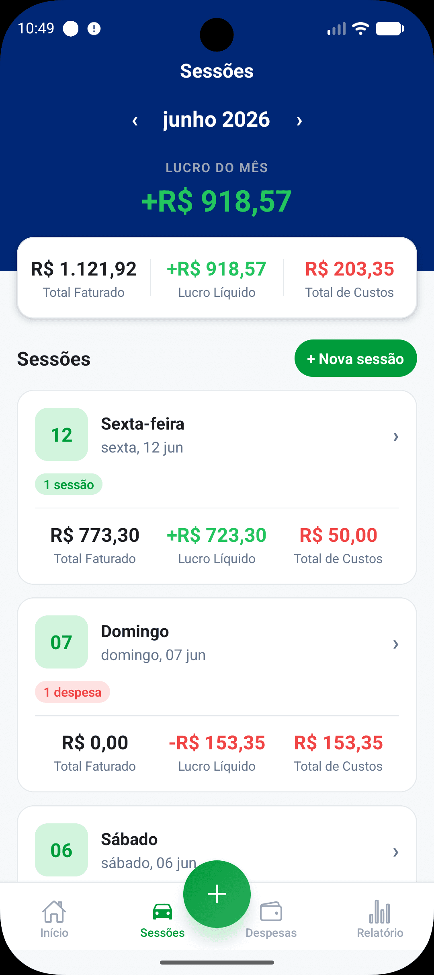Select the junho 2026 month label
The height and width of the screenshot is (975, 434).
coord(217,119)
